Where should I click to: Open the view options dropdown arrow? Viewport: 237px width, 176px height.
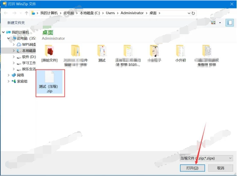click(x=220, y=23)
